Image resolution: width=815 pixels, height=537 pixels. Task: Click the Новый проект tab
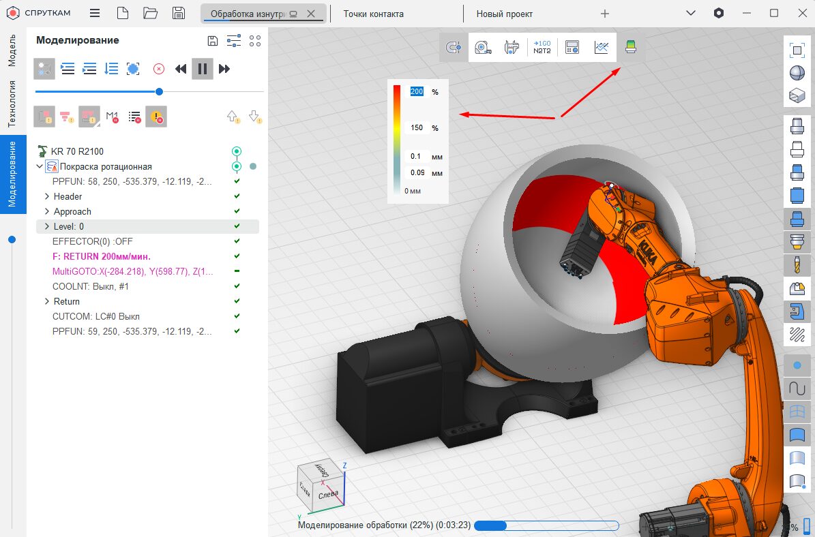pos(504,14)
